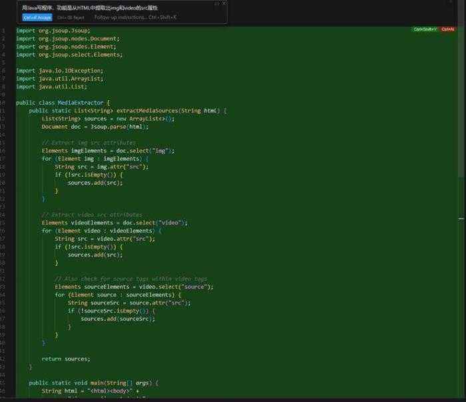Click 'String html = "<html><body>"' line

tap(91, 391)
